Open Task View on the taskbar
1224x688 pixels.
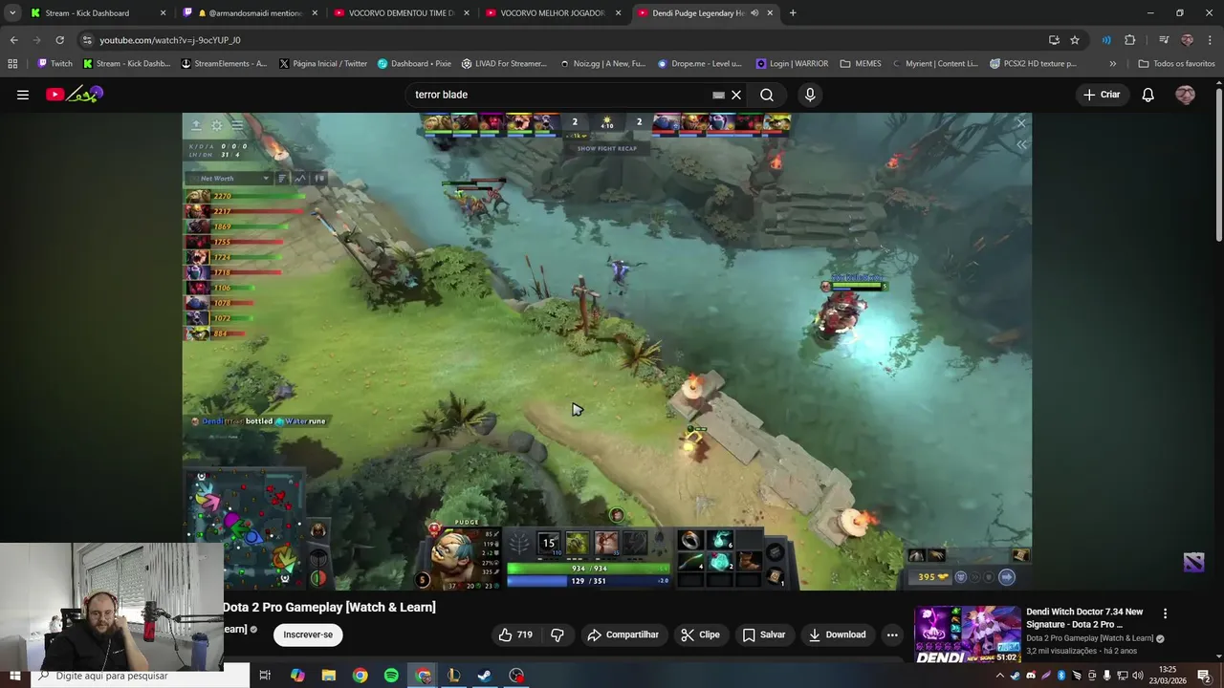266,676
